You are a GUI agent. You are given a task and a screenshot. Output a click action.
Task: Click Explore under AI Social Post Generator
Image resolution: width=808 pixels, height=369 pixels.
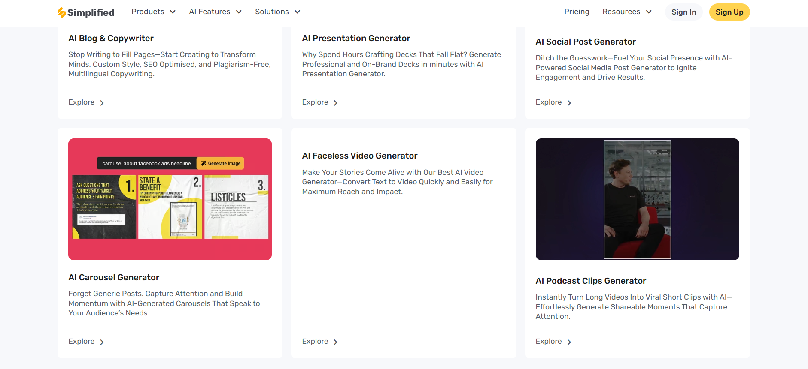[549, 102]
